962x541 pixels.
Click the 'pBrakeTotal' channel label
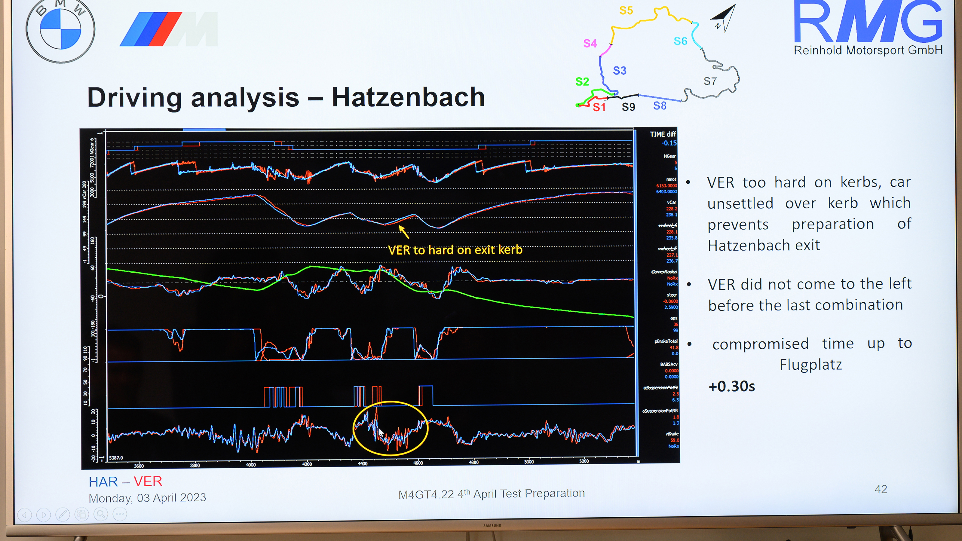coord(666,341)
